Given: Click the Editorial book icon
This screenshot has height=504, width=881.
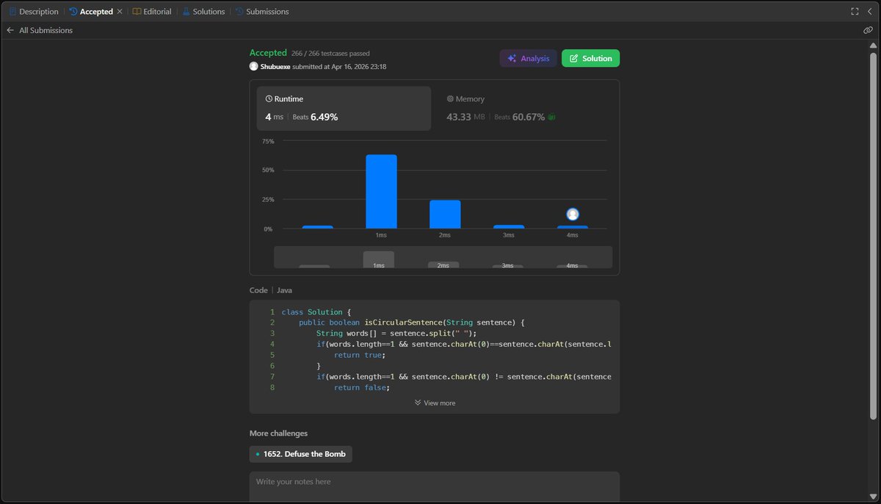Looking at the screenshot, I should pos(137,12).
